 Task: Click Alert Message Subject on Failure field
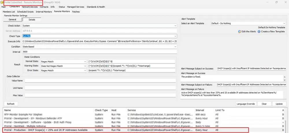252,85
